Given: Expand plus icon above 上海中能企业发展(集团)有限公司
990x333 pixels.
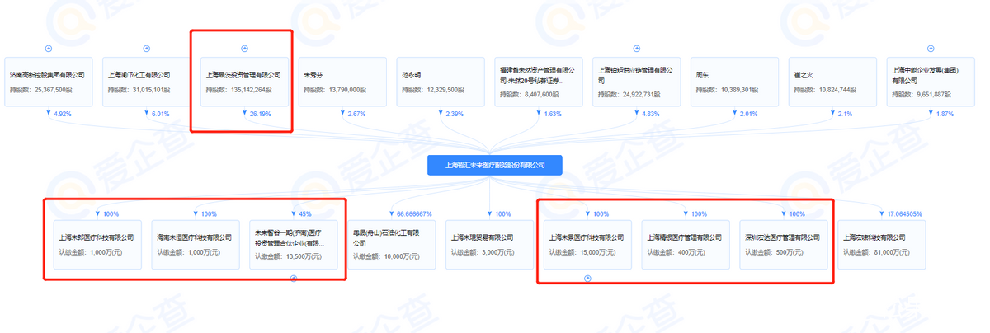Looking at the screenshot, I should 931,49.
